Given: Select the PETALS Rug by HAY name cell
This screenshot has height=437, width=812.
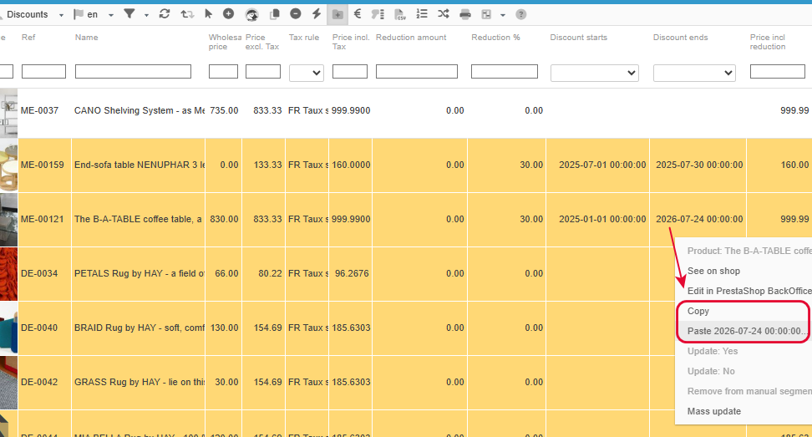Looking at the screenshot, I should click(139, 274).
